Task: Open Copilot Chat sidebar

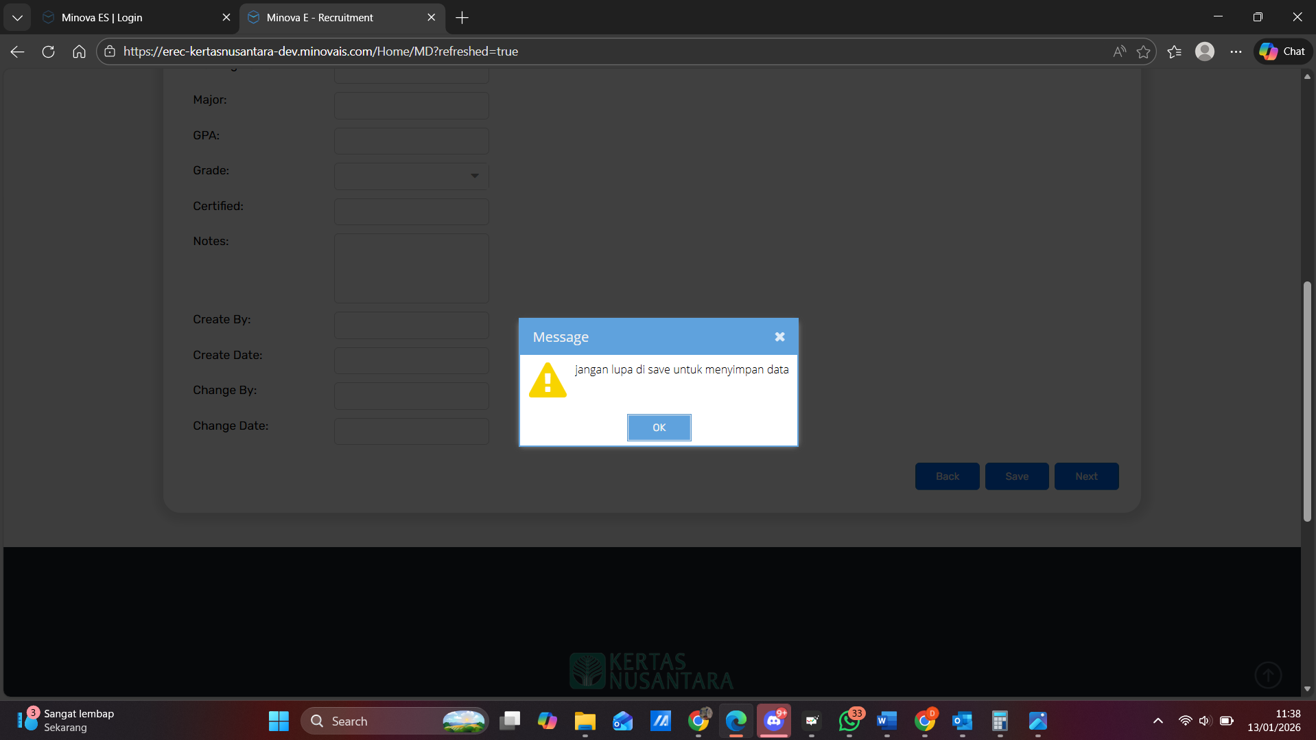Action: [1282, 51]
